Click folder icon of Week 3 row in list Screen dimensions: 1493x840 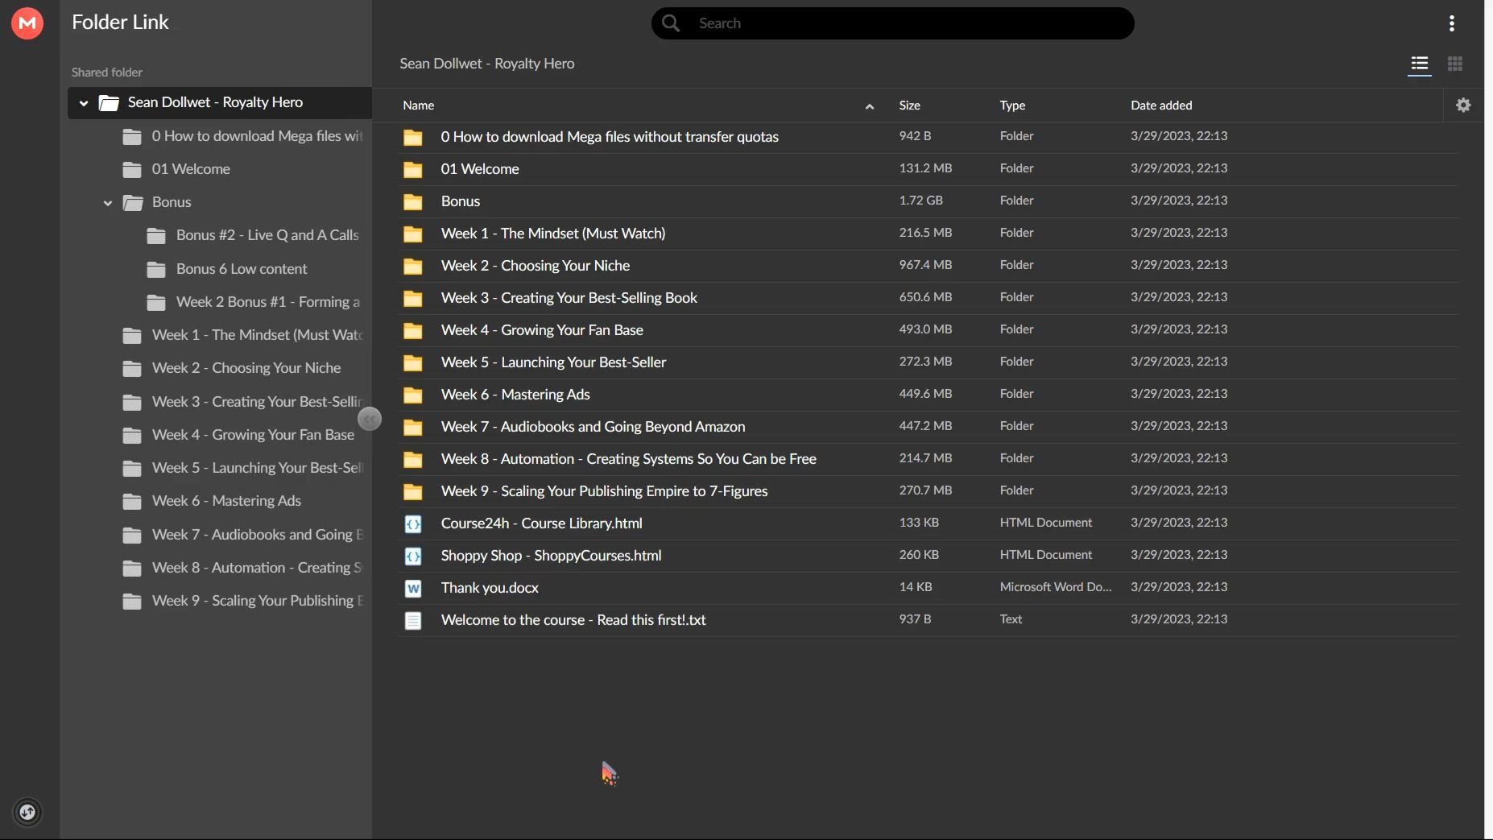click(x=413, y=299)
